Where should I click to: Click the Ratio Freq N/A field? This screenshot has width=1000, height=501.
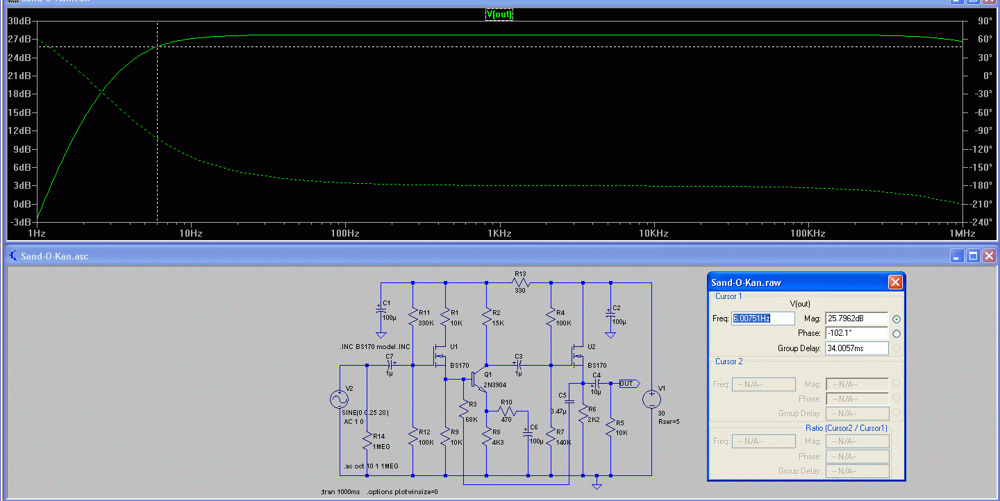pyautogui.click(x=763, y=441)
